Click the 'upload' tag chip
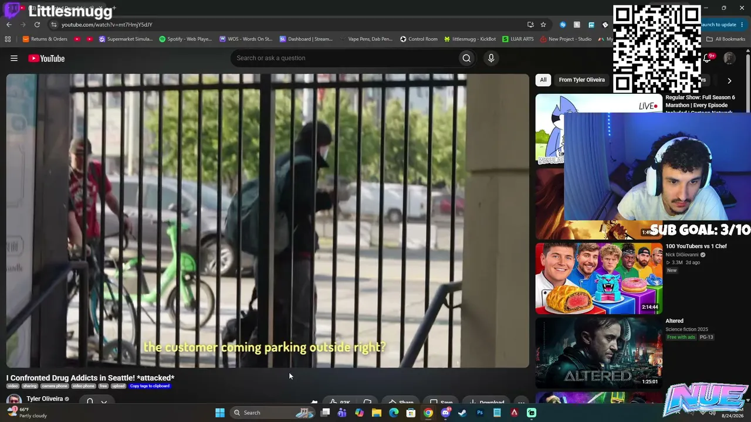Viewport: 751px width, 422px height. (119, 386)
